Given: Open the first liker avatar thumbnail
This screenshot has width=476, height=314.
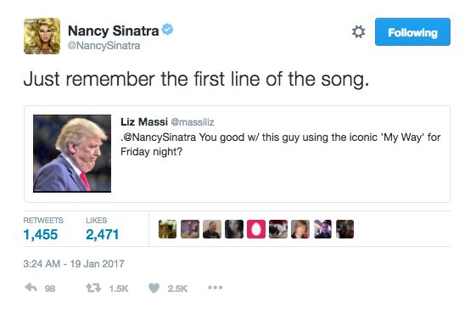Looking at the screenshot, I should click(167, 229).
